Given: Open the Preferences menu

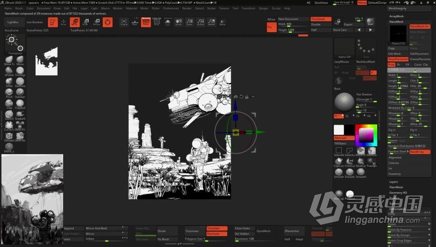Looking at the screenshot, I should click(x=171, y=9).
